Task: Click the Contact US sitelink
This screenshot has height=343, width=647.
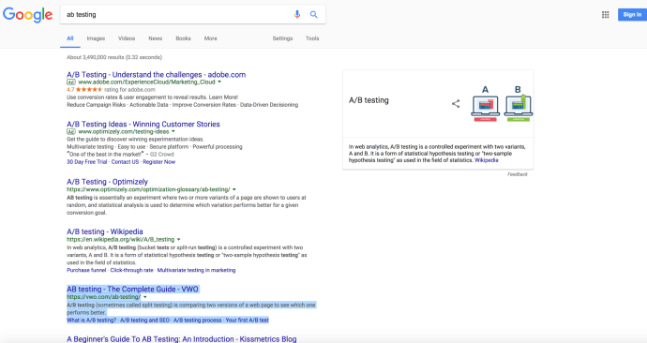Action: pyautogui.click(x=125, y=162)
